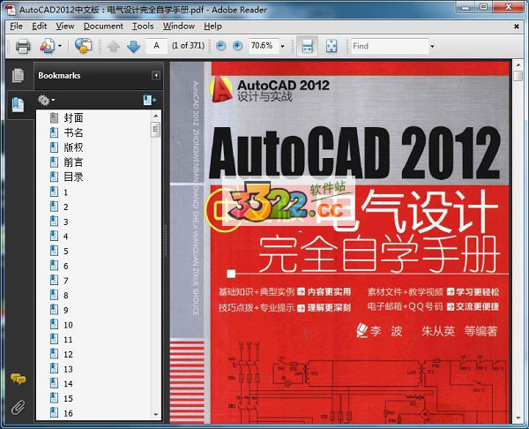Open the Bookmarks options gear menu
The image size is (529, 429).
pos(46,100)
